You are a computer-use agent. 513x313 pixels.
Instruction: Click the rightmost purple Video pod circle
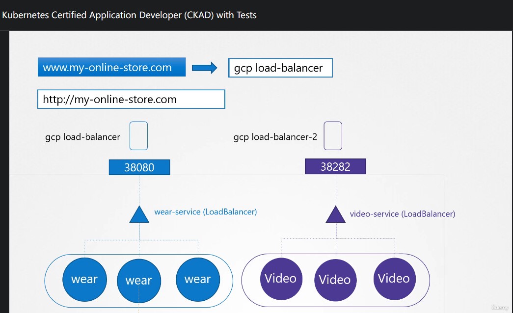(394, 279)
